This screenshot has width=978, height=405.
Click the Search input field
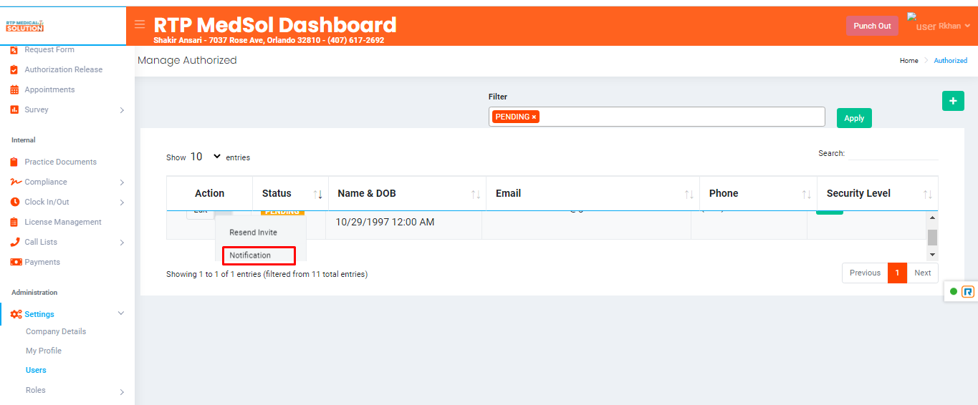(x=893, y=153)
